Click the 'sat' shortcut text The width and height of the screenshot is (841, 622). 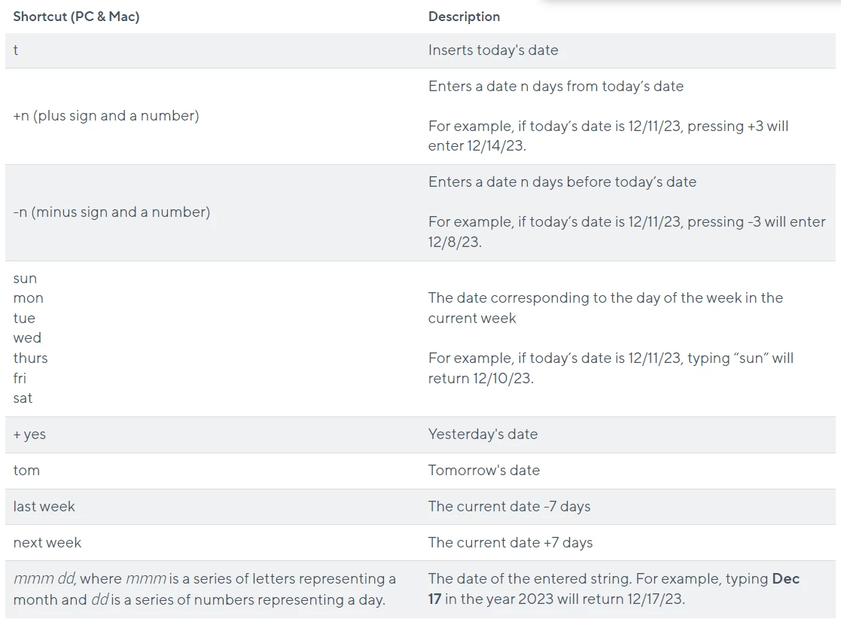(23, 398)
